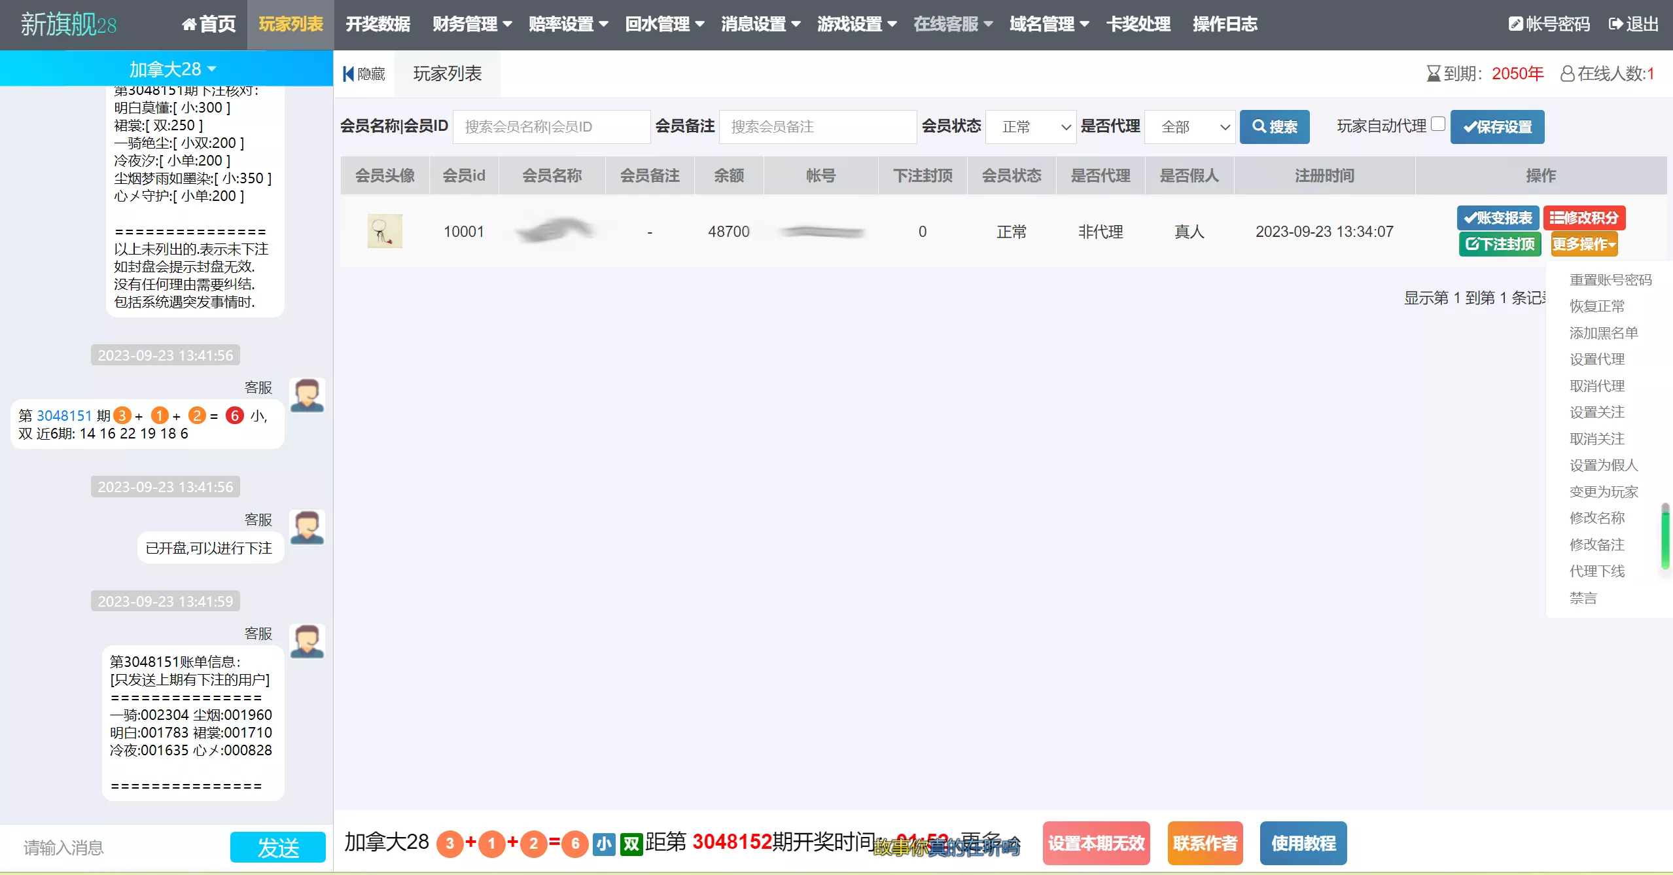Click the 请输入消息 message input field
The height and width of the screenshot is (875, 1673).
tap(111, 847)
